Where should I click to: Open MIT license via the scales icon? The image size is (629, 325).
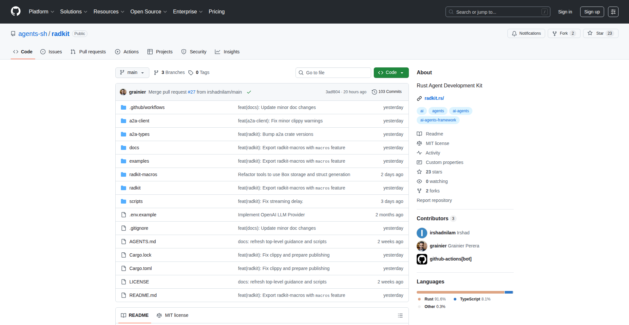(419, 143)
